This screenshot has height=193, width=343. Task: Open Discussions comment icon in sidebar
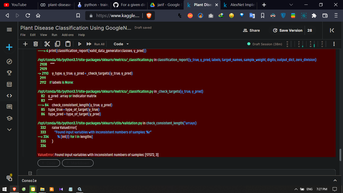[9, 107]
